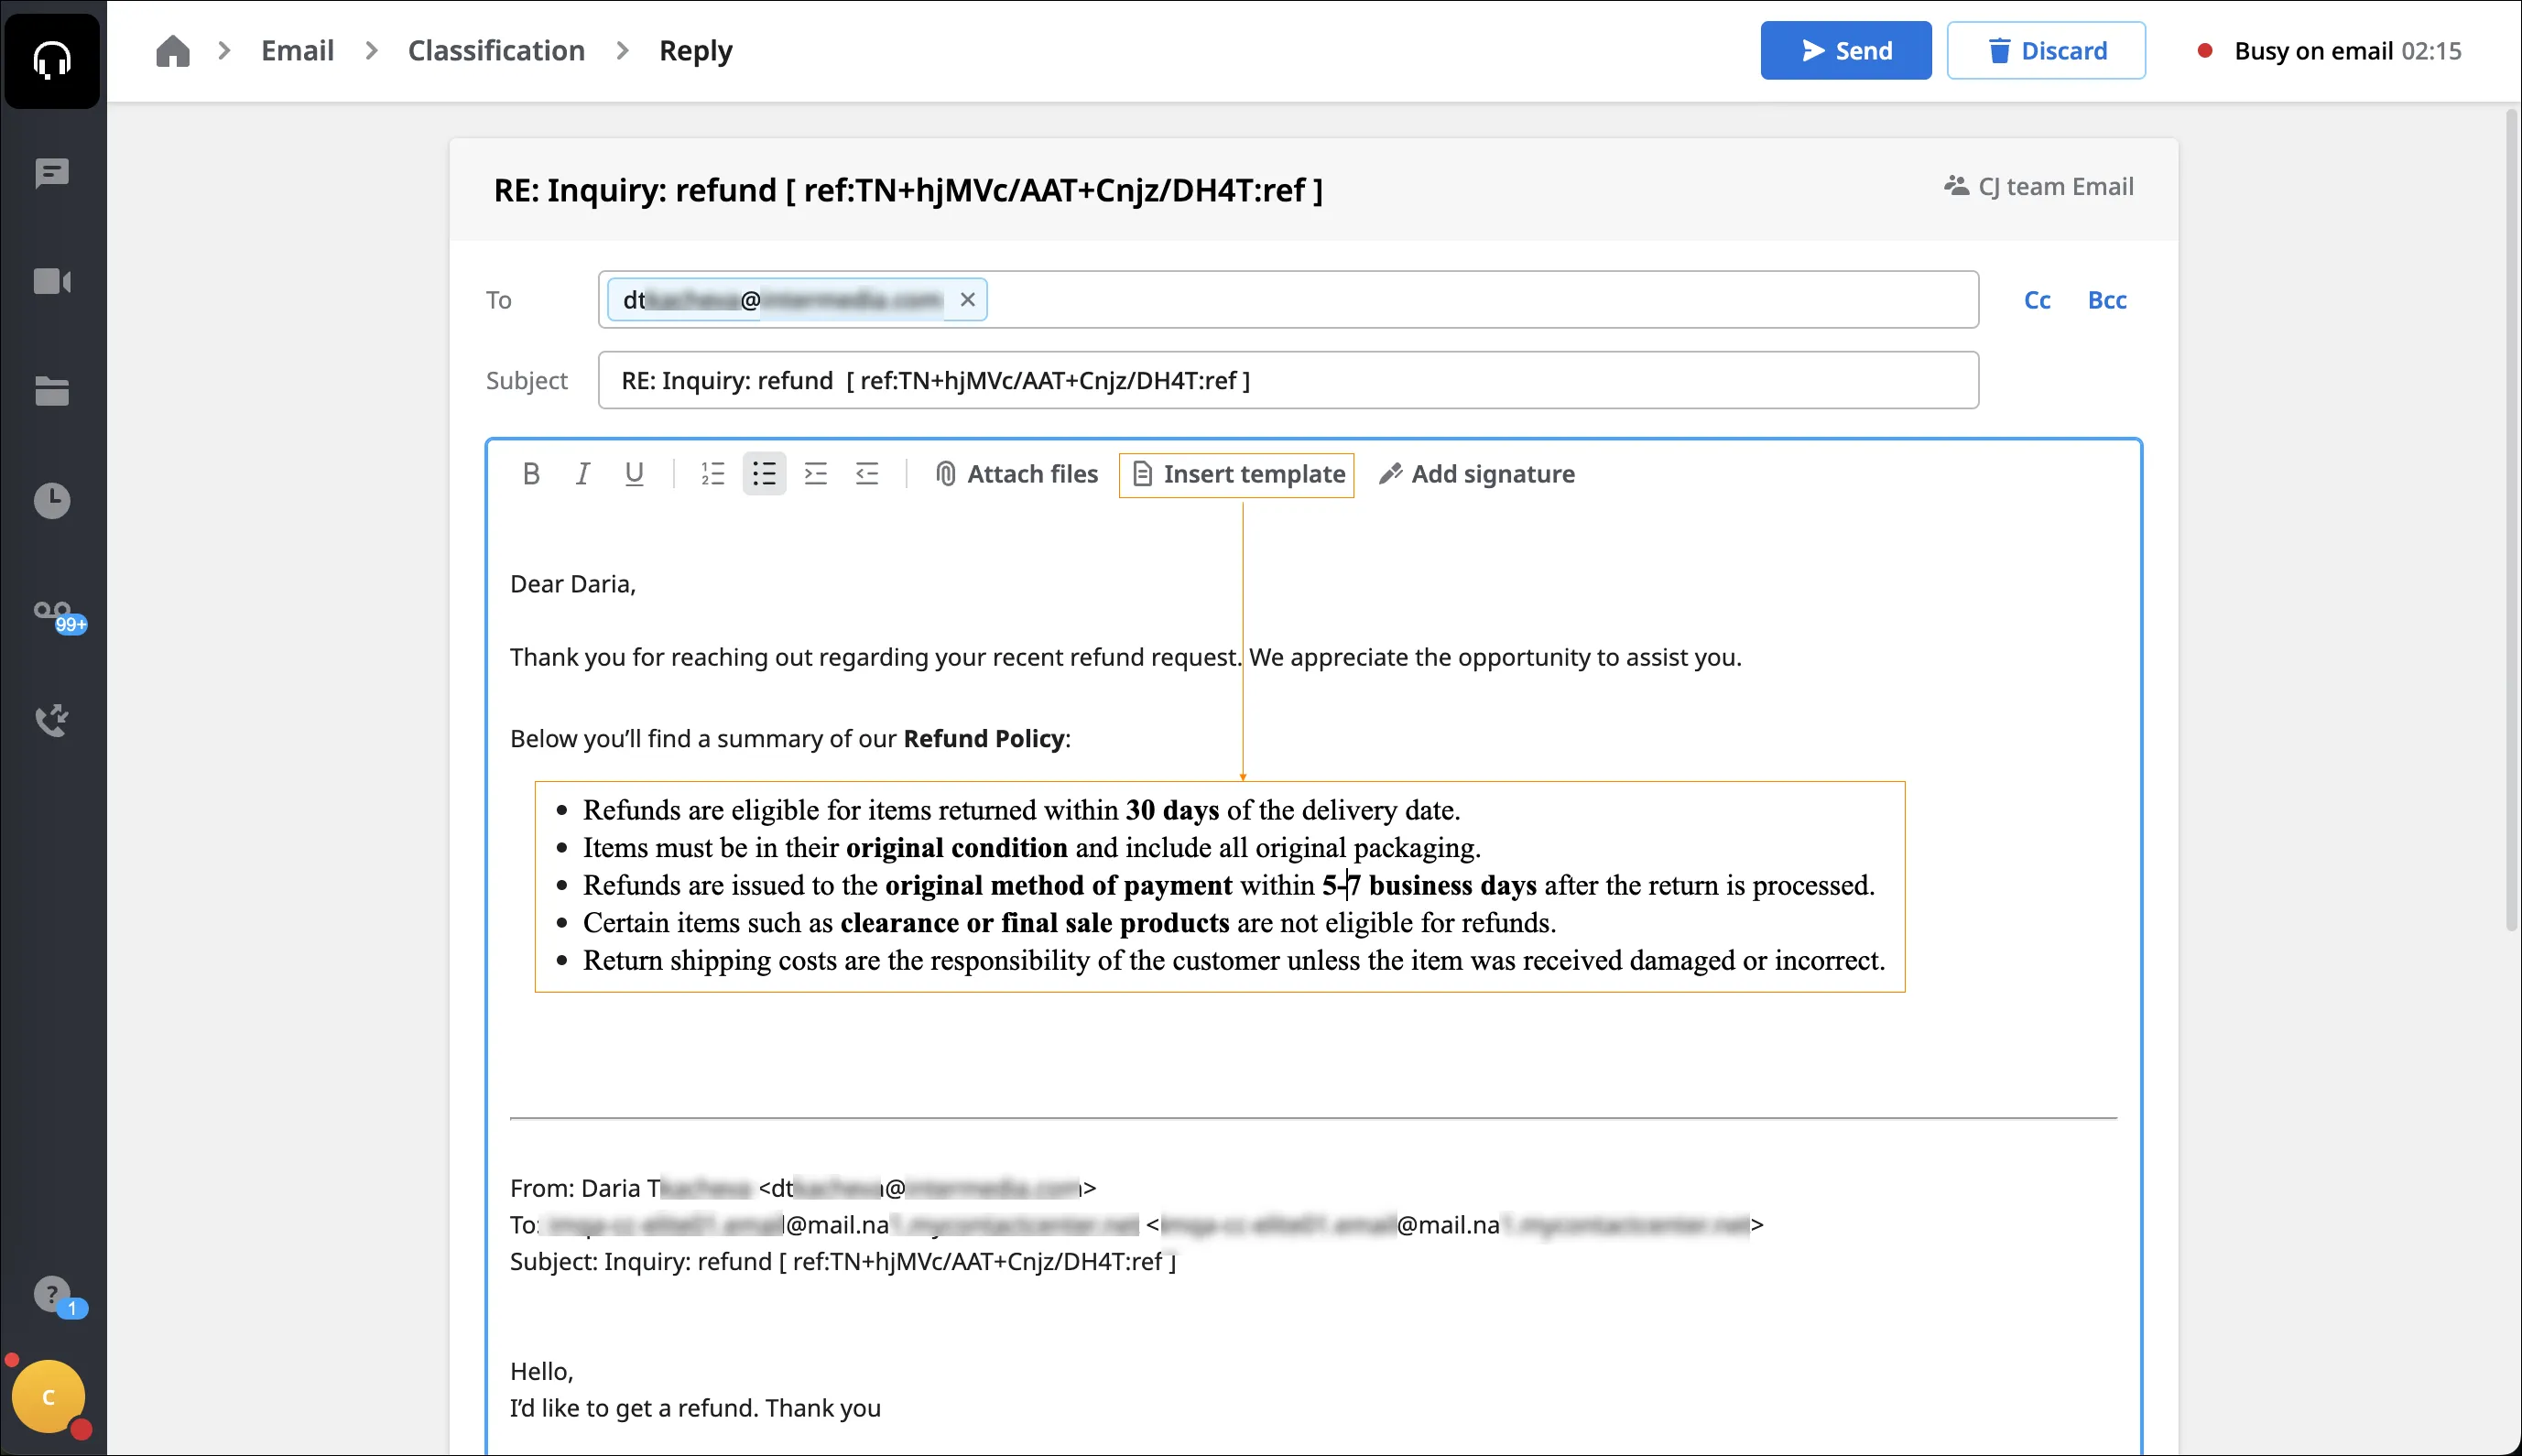Click into the To recipients field

click(x=1288, y=299)
